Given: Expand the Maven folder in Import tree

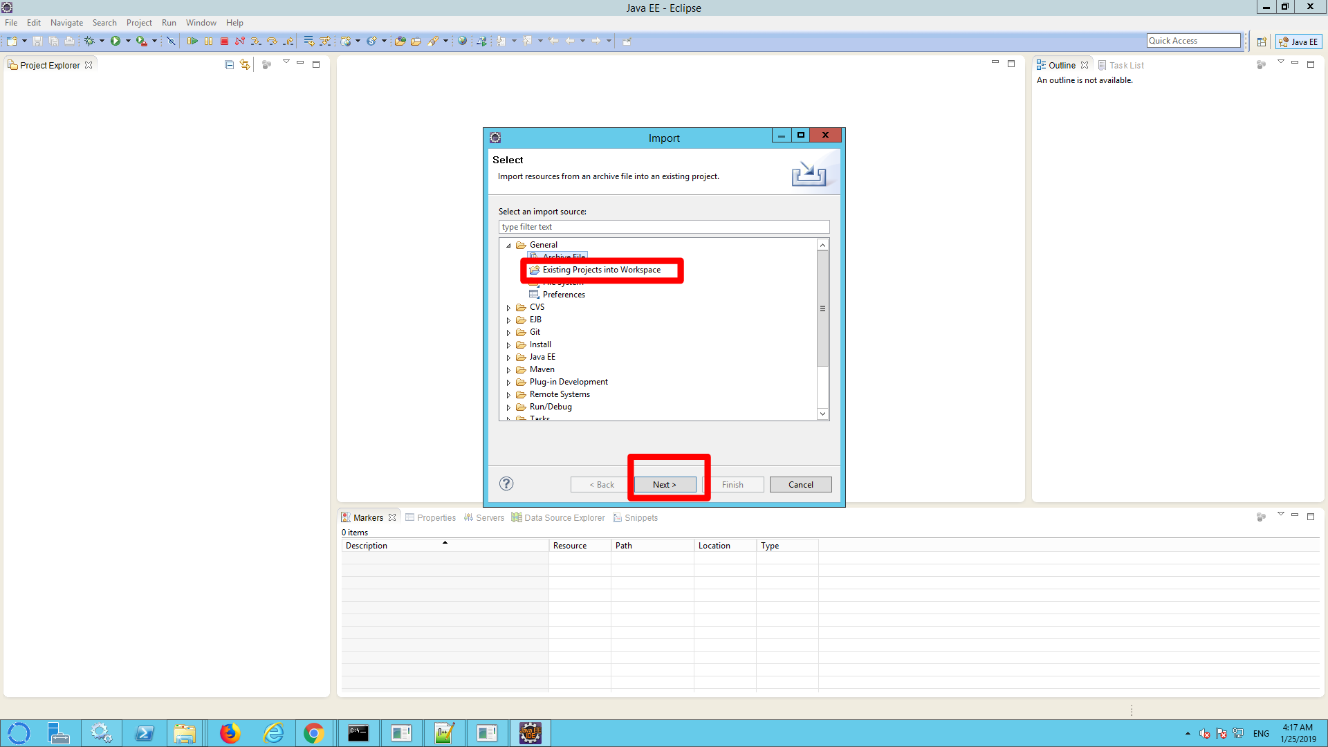Looking at the screenshot, I should tap(508, 370).
